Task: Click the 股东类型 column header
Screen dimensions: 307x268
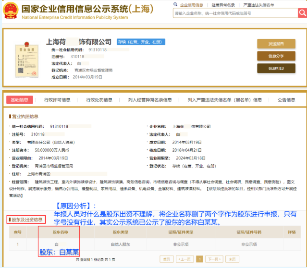Action: pos(121,232)
